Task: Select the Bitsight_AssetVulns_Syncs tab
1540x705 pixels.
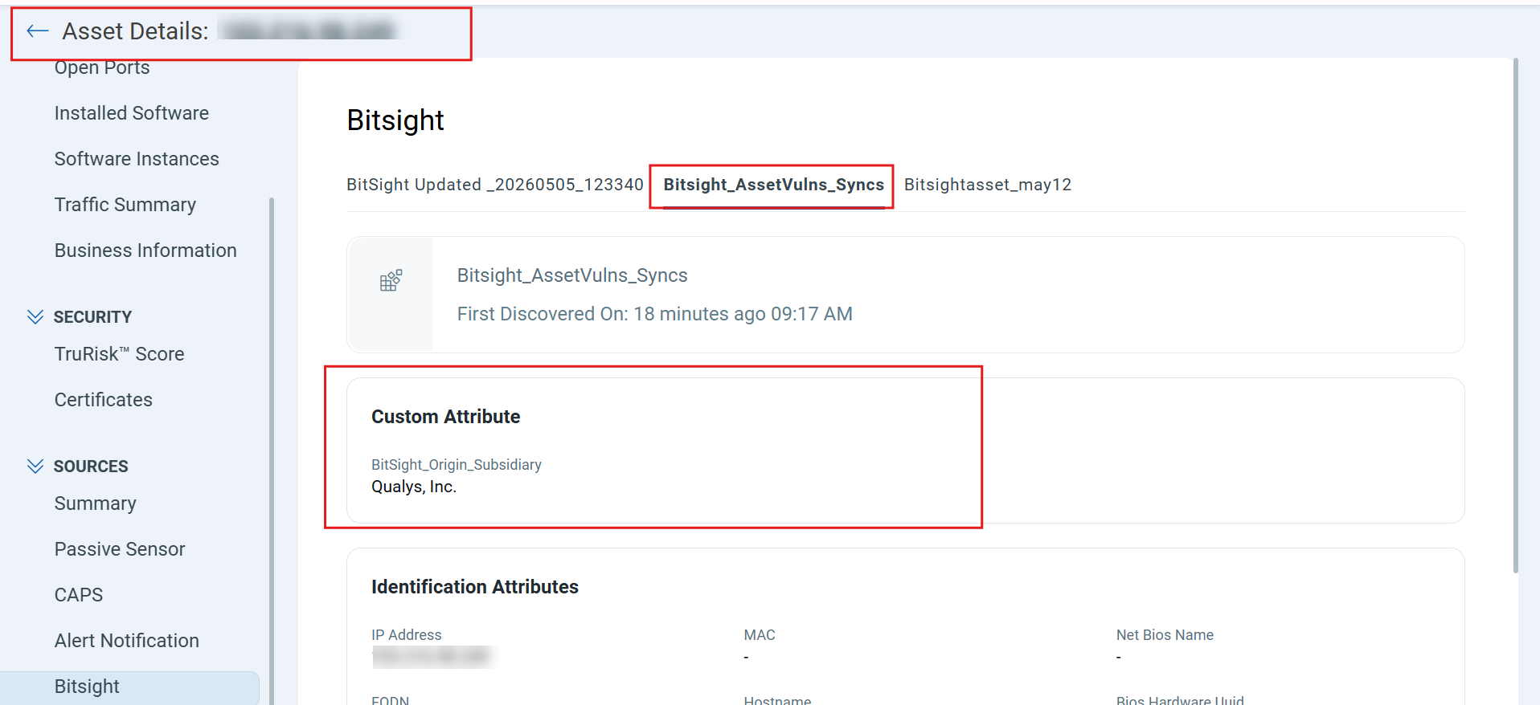Action: tap(773, 185)
